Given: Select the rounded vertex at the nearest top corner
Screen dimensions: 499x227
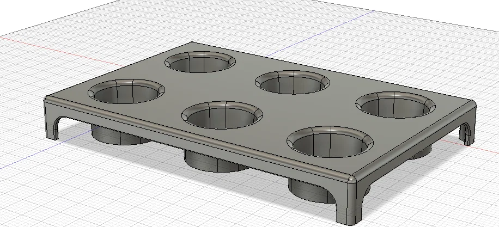Looking at the screenshot, I should pyautogui.click(x=352, y=179).
